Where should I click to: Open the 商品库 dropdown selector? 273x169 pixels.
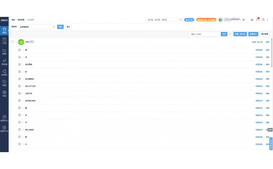(x=37, y=27)
